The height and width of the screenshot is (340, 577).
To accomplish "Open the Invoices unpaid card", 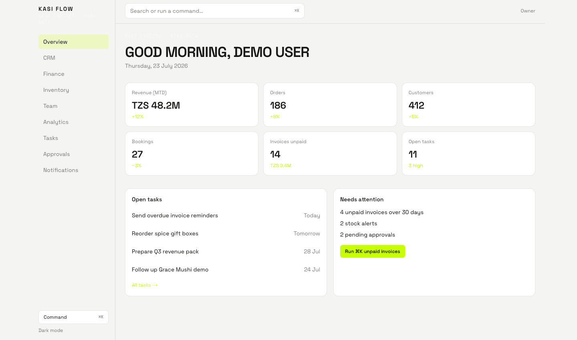I will coord(330,154).
